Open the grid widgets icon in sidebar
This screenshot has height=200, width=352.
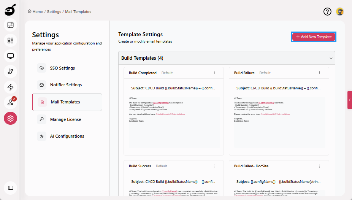pyautogui.click(x=10, y=40)
